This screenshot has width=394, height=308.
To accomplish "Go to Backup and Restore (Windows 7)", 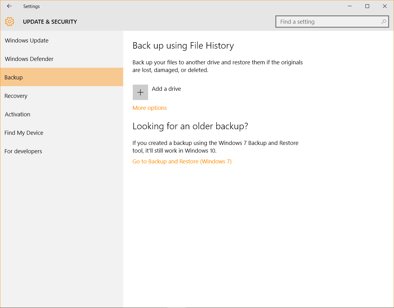I will (182, 162).
